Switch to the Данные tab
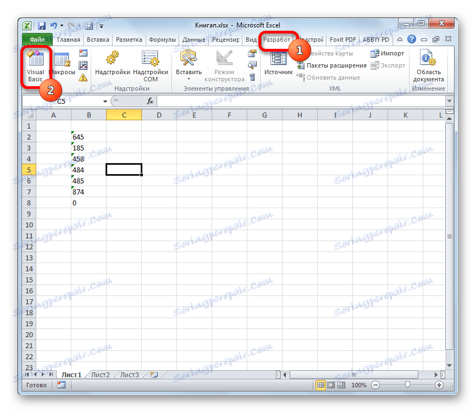Screen dimensions: 476x413 pyautogui.click(x=193, y=40)
